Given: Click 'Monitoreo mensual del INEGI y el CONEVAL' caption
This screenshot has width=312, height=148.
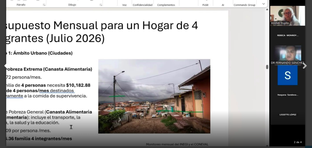Looking at the screenshot, I should (177, 144).
